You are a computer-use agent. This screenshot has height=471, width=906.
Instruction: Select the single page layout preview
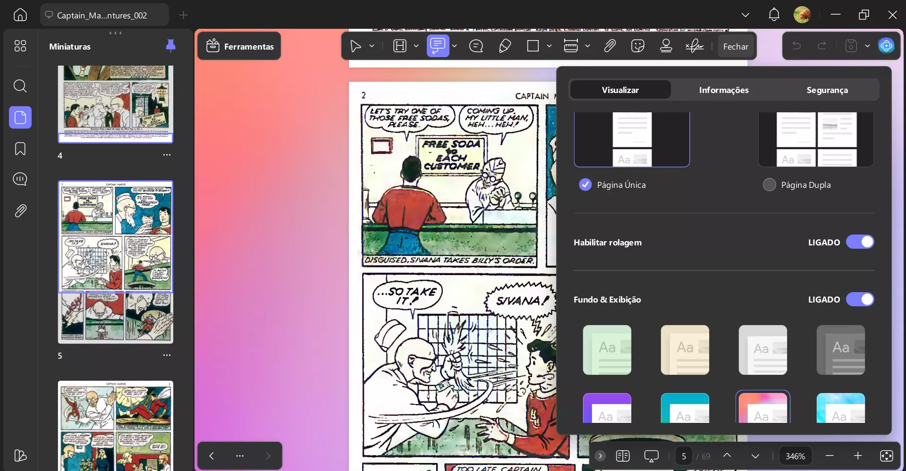click(632, 139)
